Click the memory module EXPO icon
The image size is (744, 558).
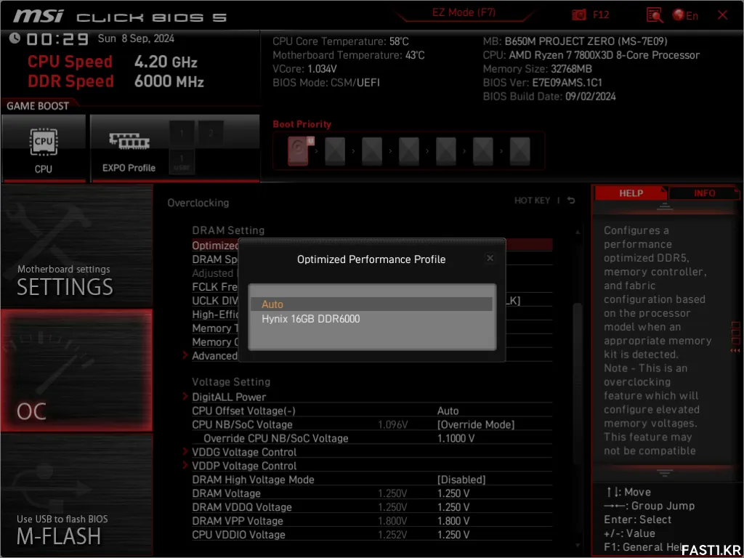click(129, 142)
